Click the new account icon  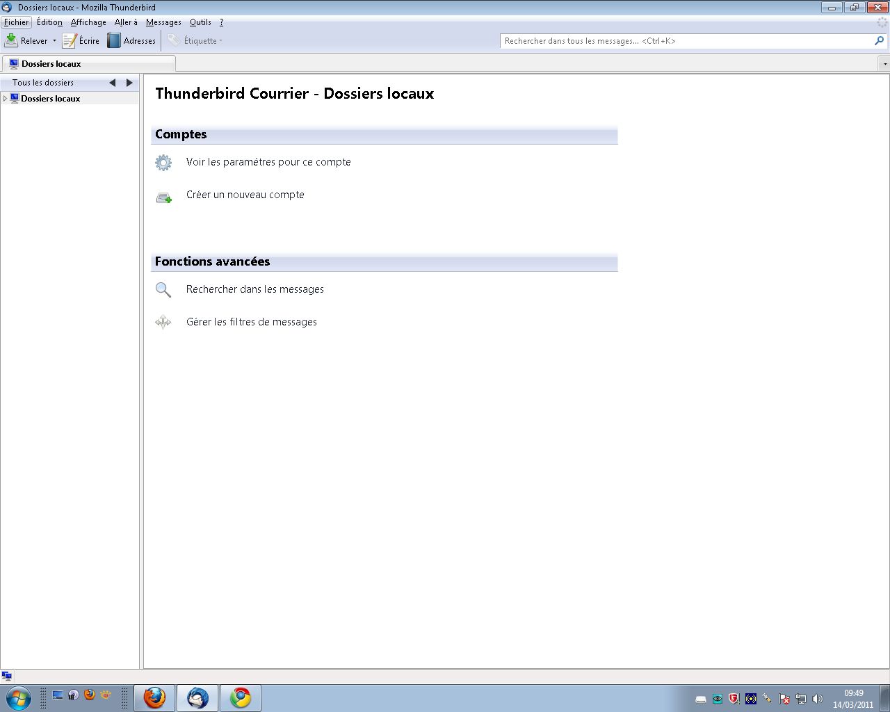pyautogui.click(x=163, y=197)
